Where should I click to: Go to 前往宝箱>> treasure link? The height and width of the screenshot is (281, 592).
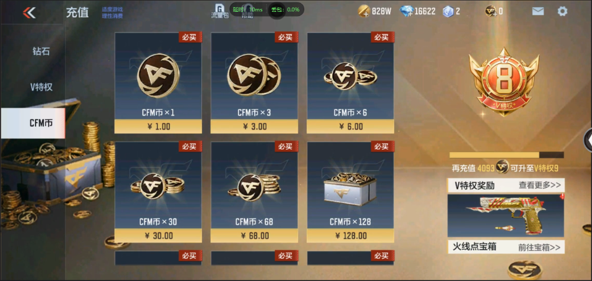(x=539, y=247)
